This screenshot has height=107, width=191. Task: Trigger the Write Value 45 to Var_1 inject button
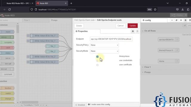pyautogui.click(x=28, y=36)
